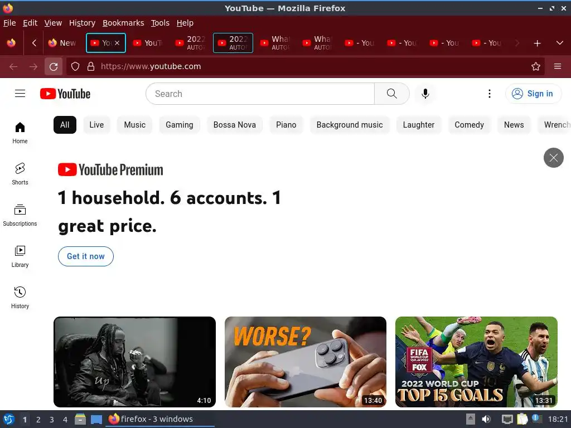Open the system start menu icon

[x=9, y=419]
